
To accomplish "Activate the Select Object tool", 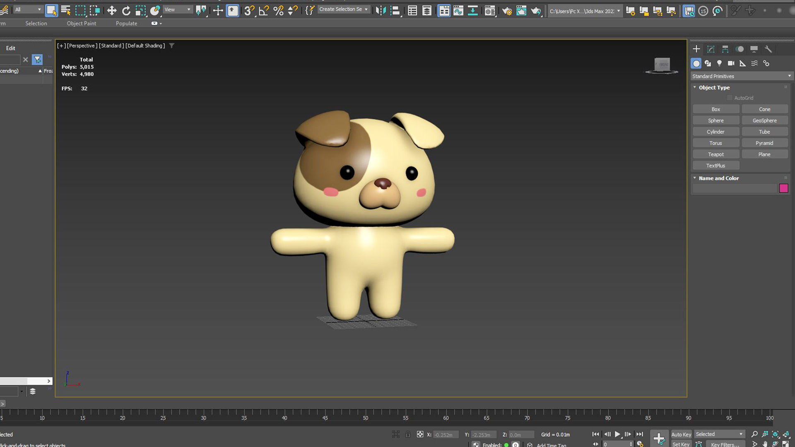I will click(51, 10).
